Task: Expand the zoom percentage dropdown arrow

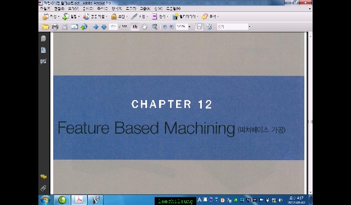Action: click(190, 27)
